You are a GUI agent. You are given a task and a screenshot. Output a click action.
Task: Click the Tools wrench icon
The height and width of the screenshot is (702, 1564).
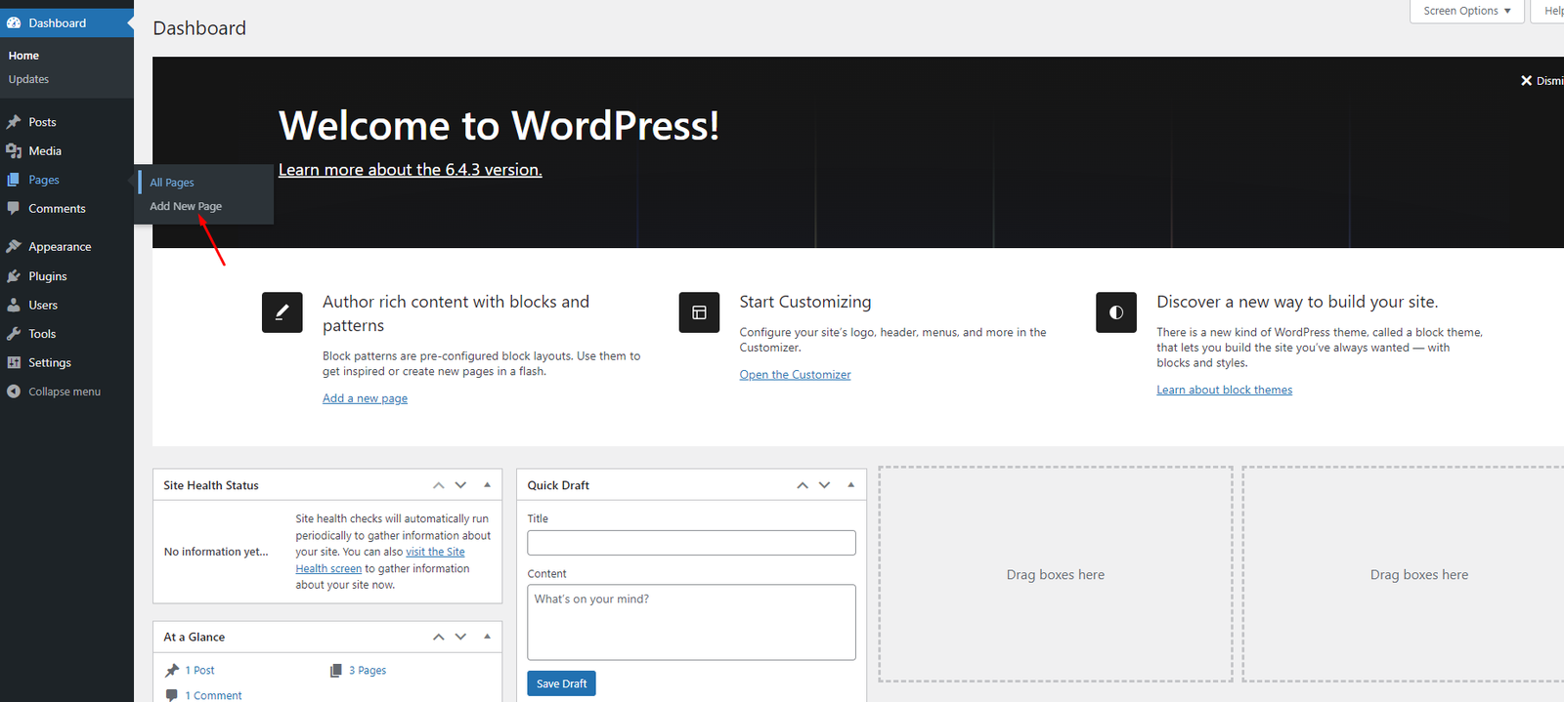click(x=14, y=334)
